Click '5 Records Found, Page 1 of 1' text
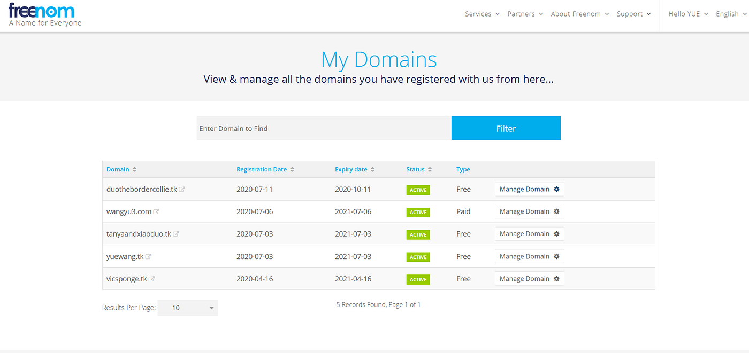This screenshot has width=749, height=353. (x=378, y=305)
